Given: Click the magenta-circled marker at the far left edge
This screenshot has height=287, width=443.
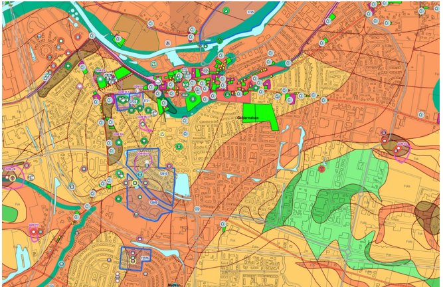Looking at the screenshot, I should (13, 177).
